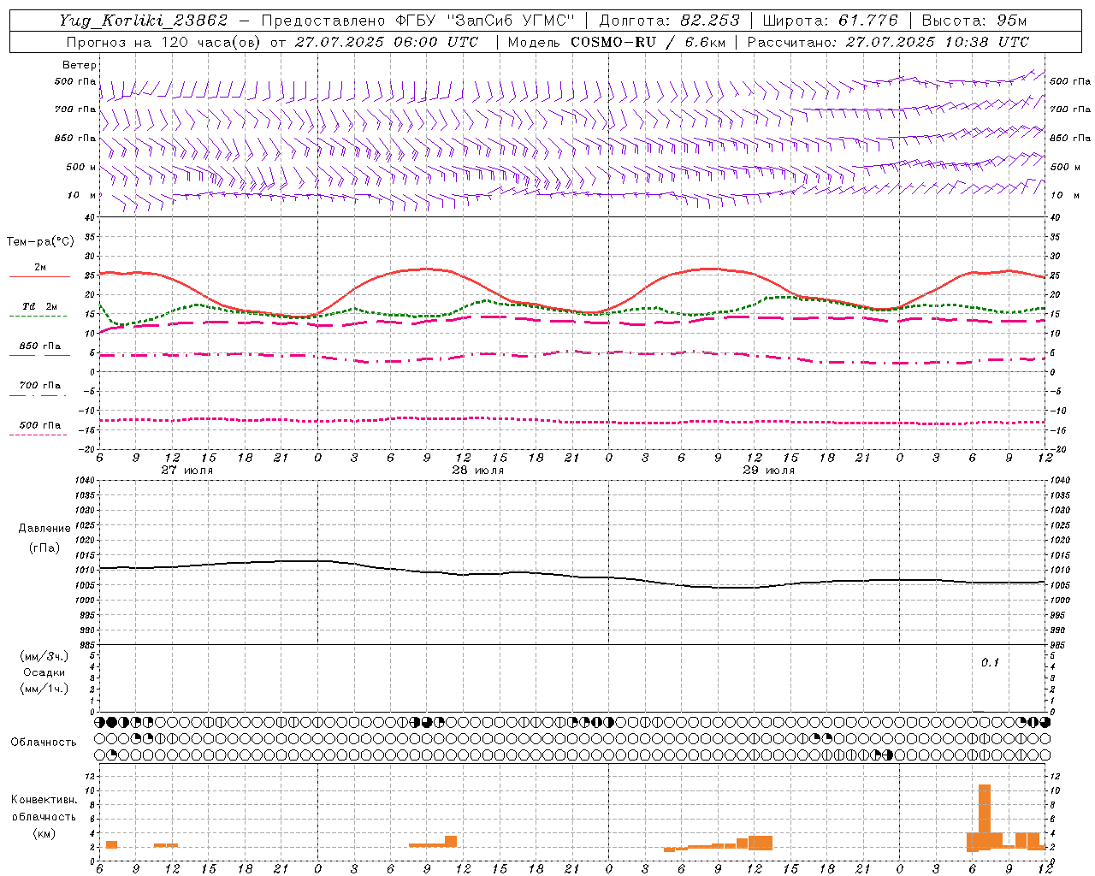This screenshot has width=1095, height=876.
Task: Click the Конвективн. panel label
Action: [44, 799]
